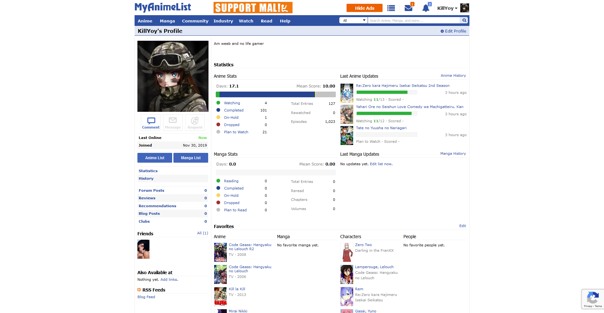Screen dimensions: 604x313
Task: Open the Watch menu
Action: [246, 21]
